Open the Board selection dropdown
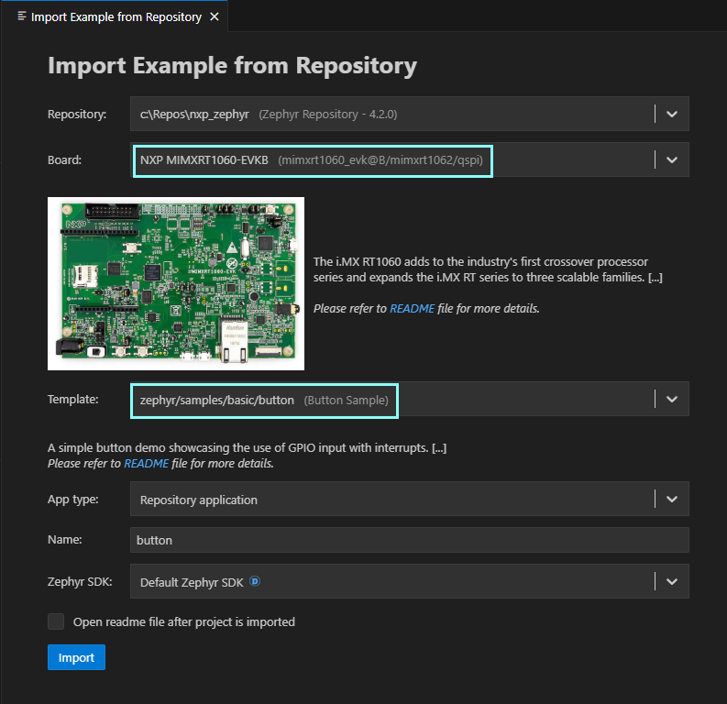 coord(410,159)
